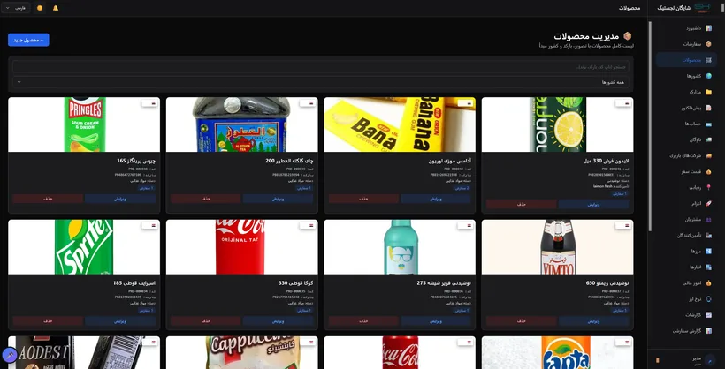Click ویرایش edit on نوشیدنی فریز شیشه card
Screen dimensions: 725x369
[436, 321]
